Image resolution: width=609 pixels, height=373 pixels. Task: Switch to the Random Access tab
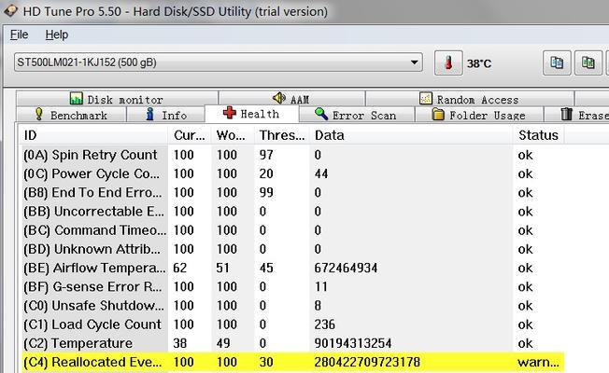click(x=470, y=99)
